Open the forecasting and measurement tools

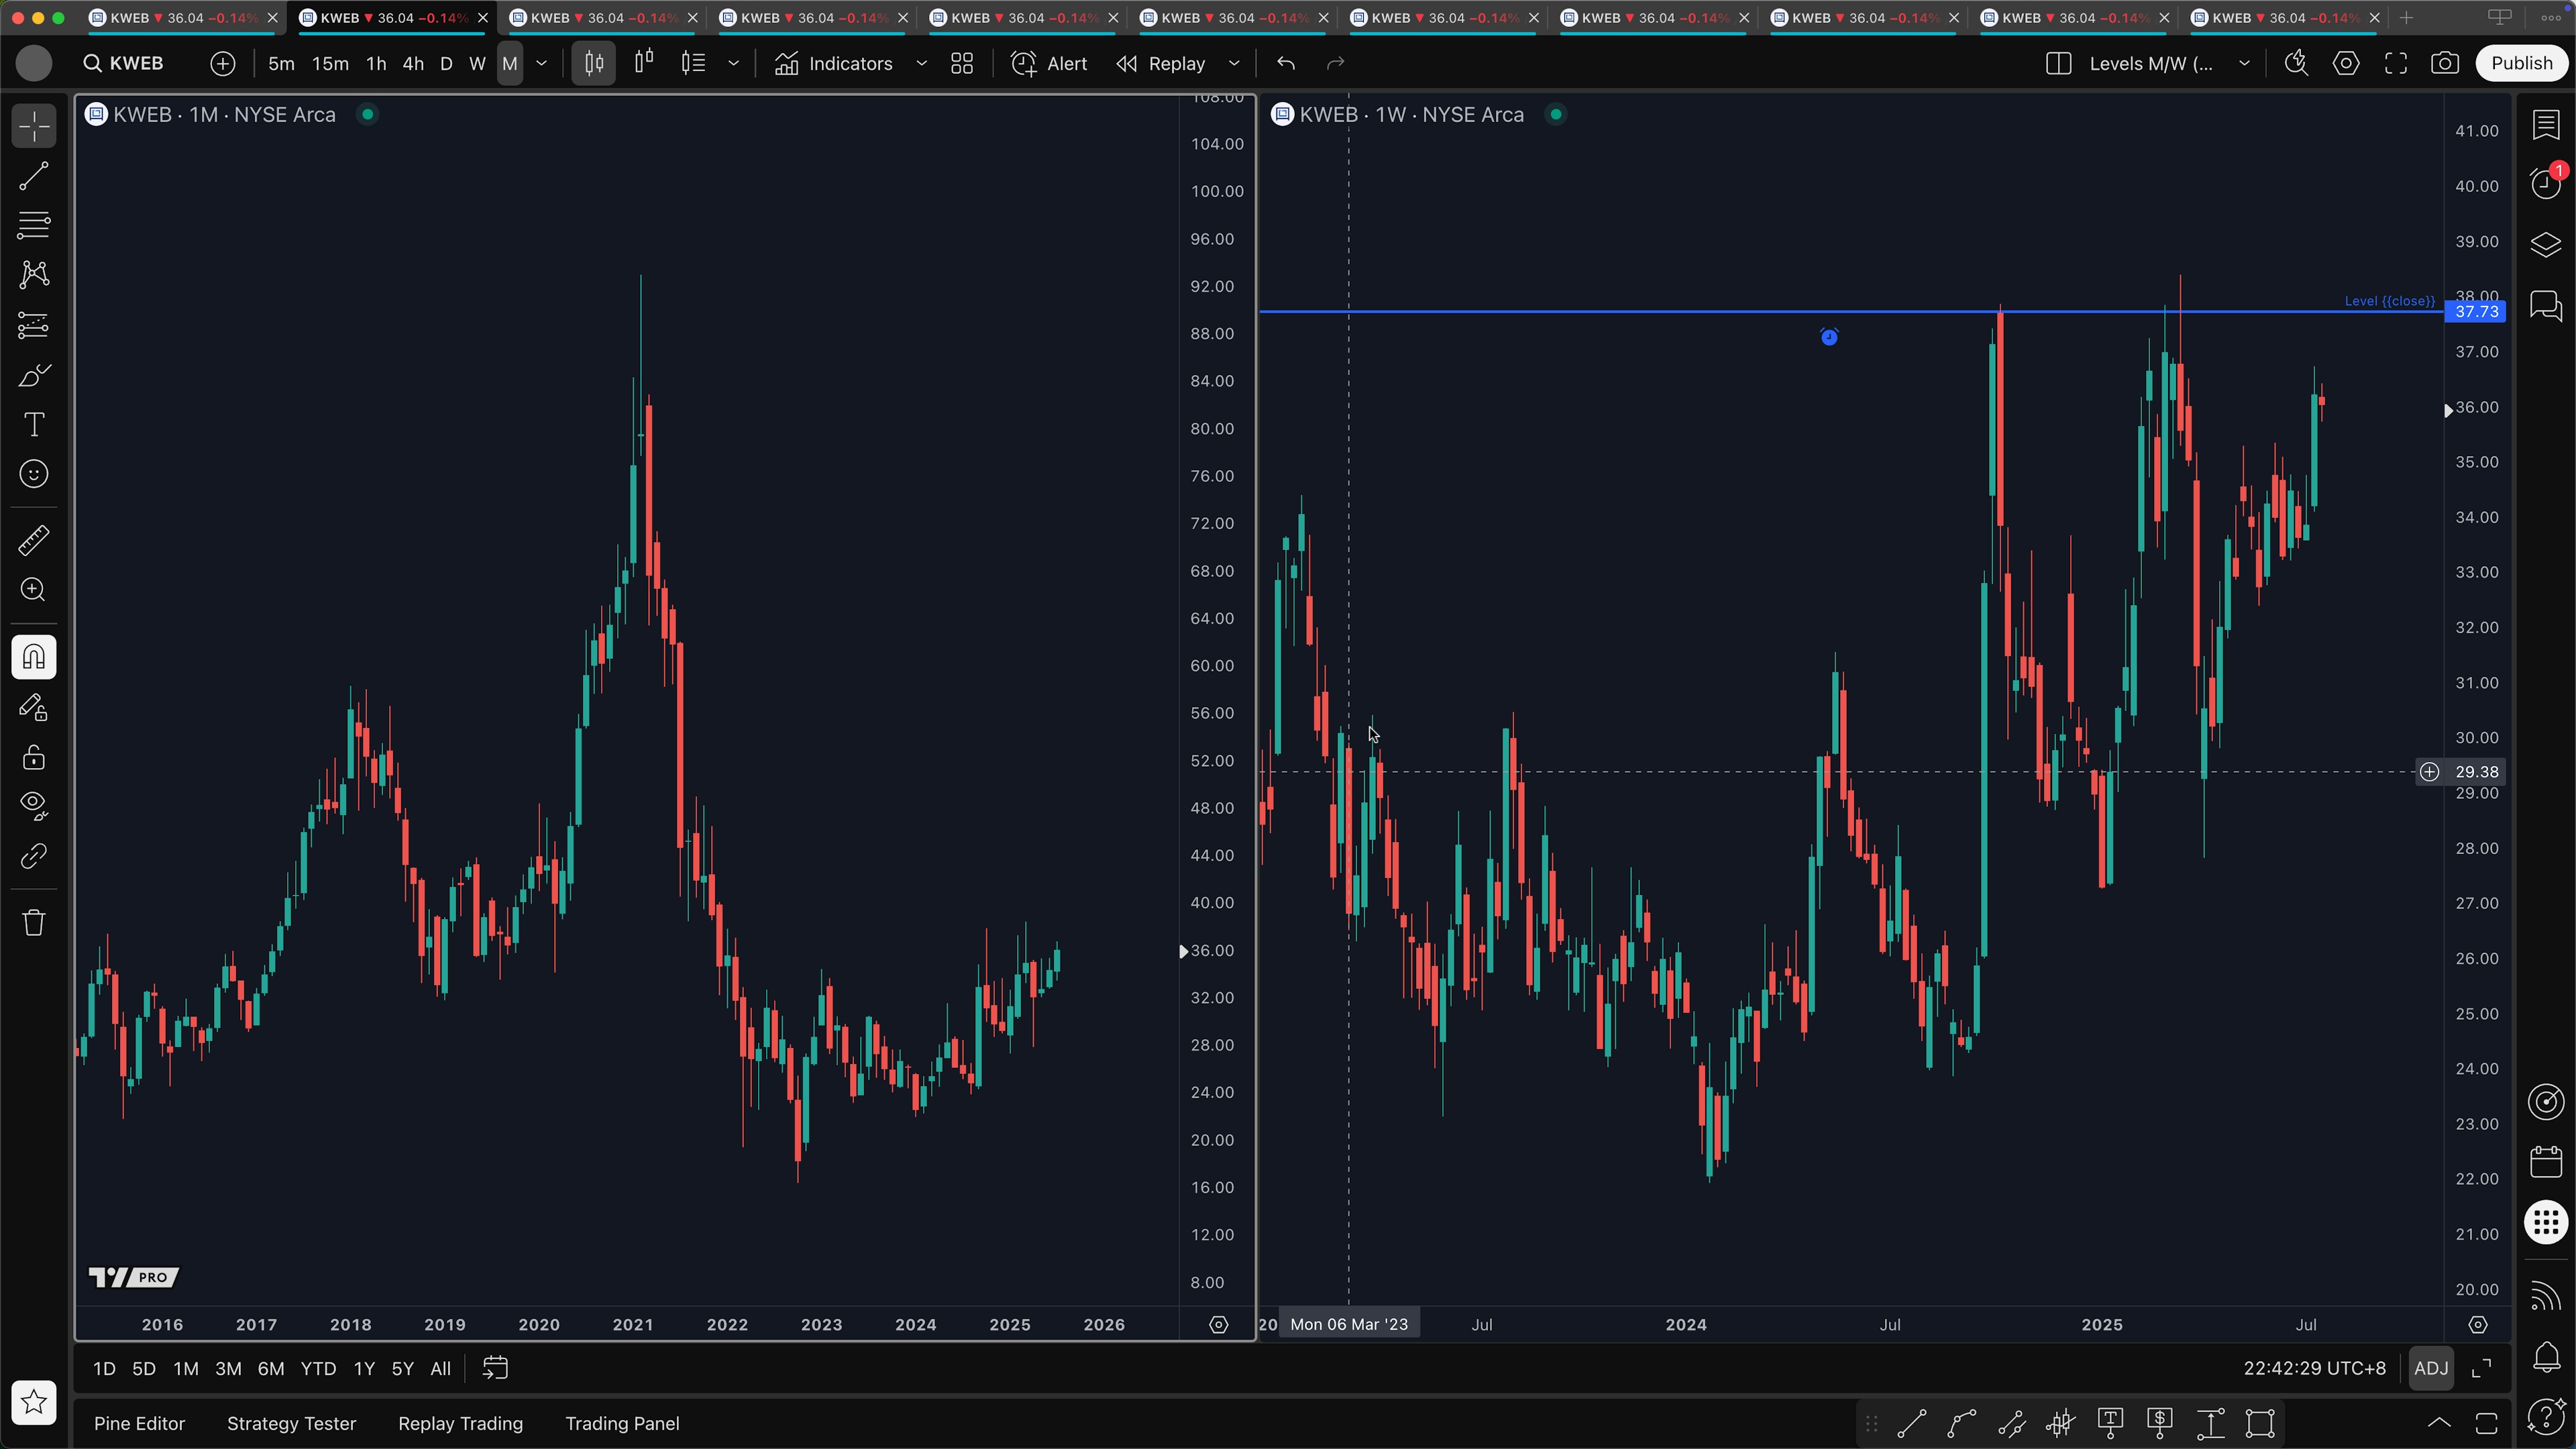[34, 325]
